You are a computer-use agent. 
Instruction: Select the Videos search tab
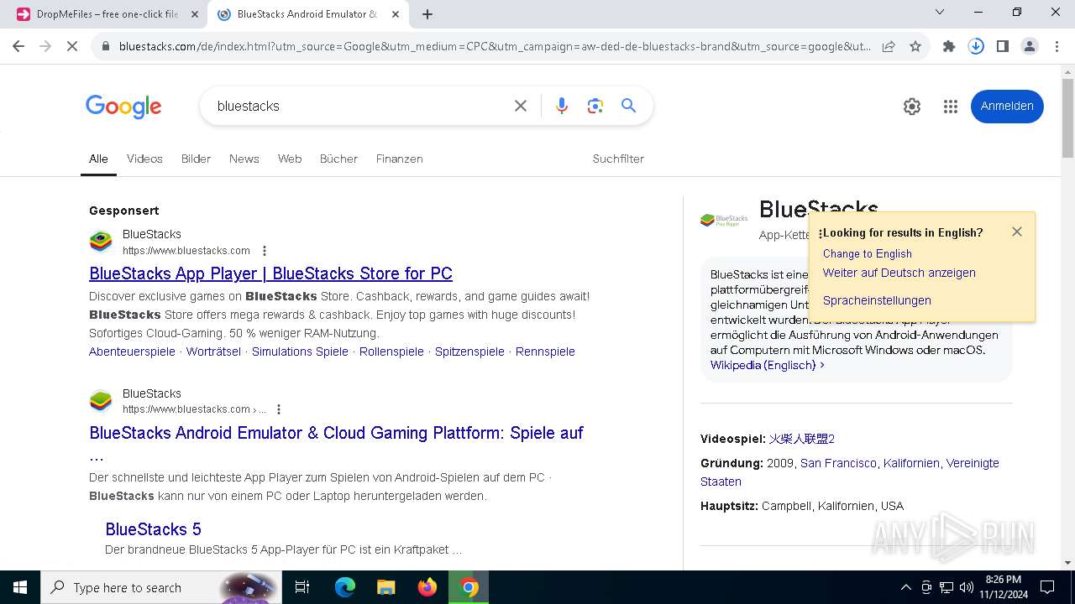(144, 159)
